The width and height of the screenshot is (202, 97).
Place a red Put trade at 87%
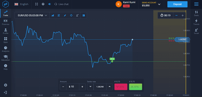pos(121,87)
